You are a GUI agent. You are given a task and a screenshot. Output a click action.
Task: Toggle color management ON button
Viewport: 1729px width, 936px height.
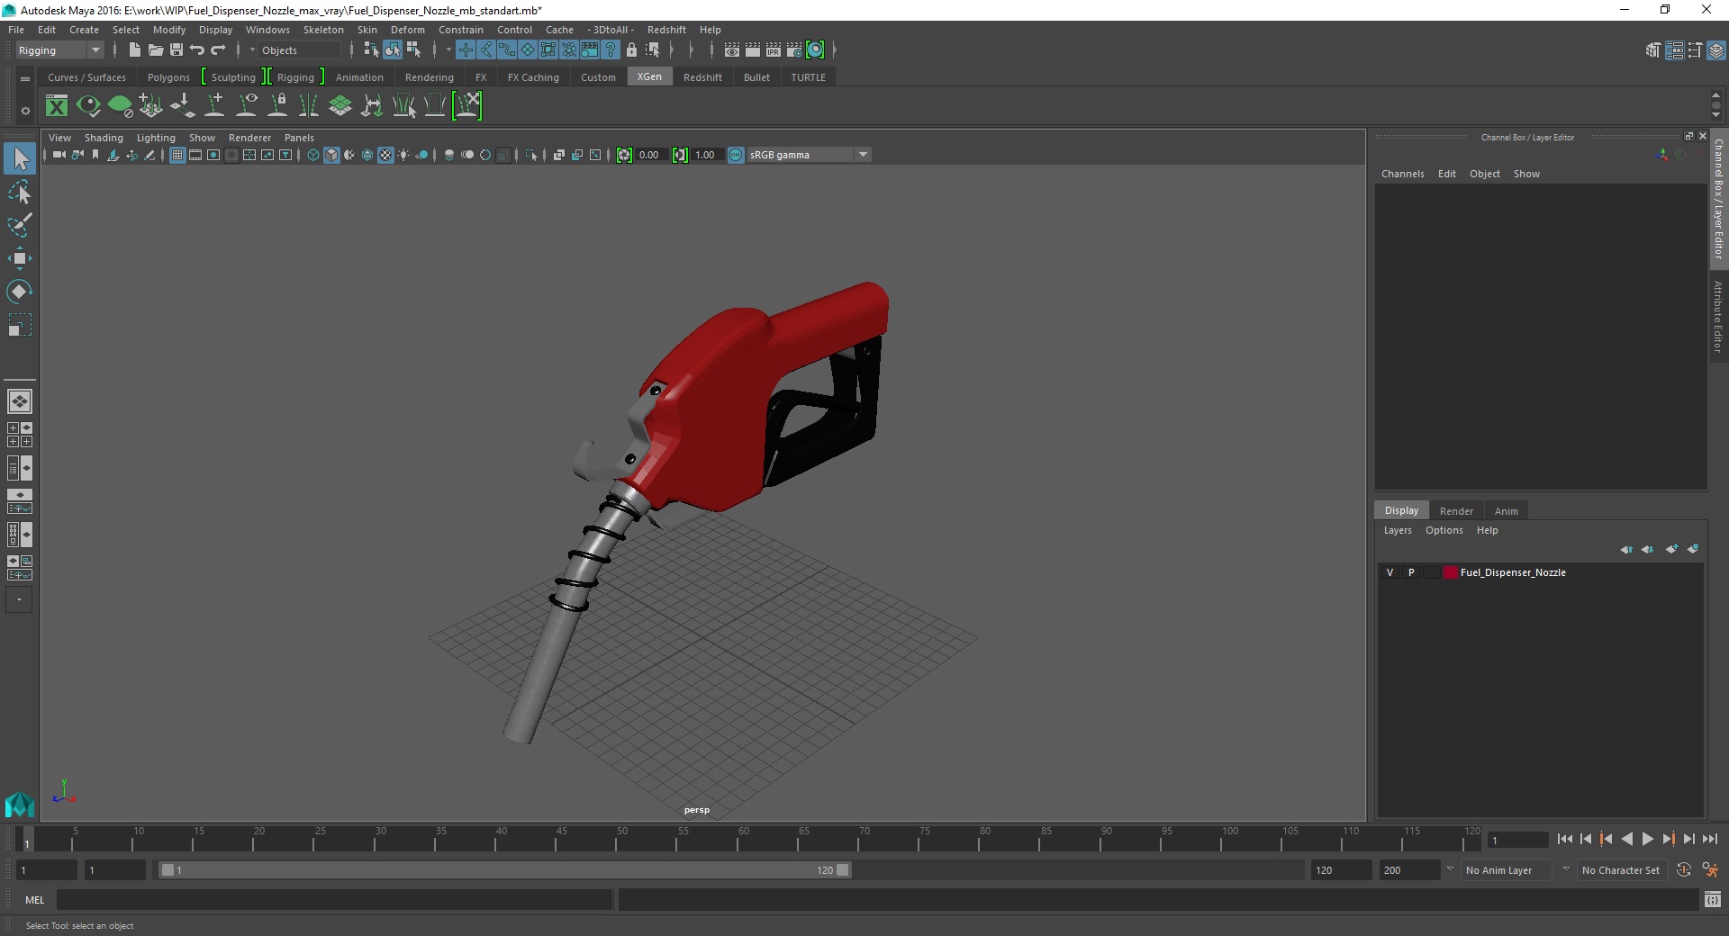click(x=736, y=155)
